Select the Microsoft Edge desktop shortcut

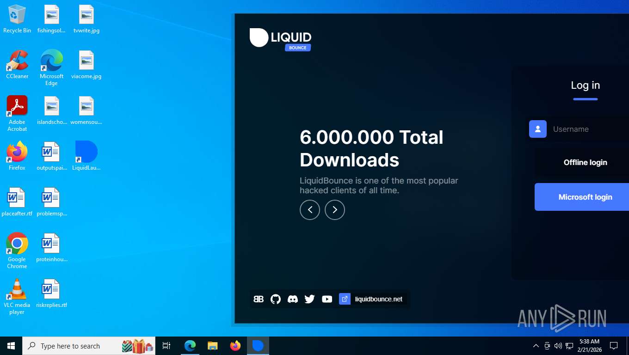click(x=51, y=68)
